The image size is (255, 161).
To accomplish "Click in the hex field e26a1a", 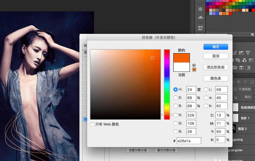I will pyautogui.click(x=189, y=141).
